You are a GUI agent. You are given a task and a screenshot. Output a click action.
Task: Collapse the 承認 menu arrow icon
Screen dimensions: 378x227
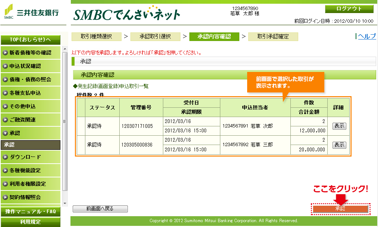(5, 133)
